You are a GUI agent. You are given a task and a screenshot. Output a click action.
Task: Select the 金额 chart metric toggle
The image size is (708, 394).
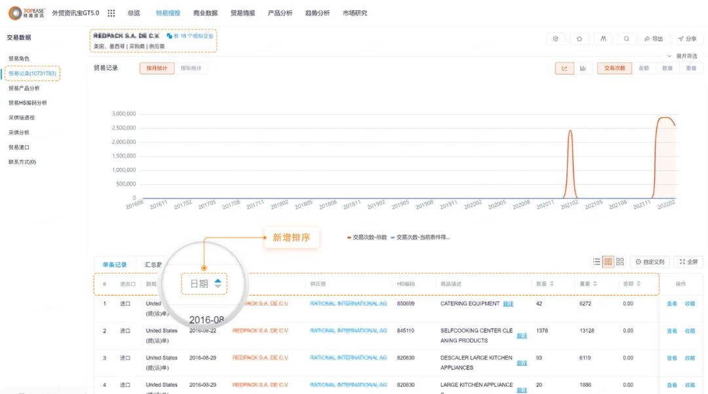(x=644, y=68)
